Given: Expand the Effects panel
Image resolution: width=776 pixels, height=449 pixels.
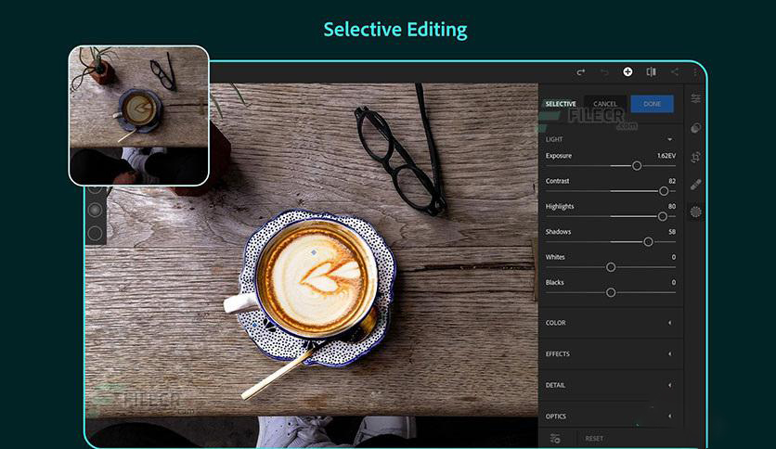Looking at the screenshot, I should pyautogui.click(x=669, y=354).
